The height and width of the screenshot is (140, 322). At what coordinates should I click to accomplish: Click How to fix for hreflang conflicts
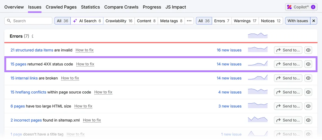[x=103, y=92]
